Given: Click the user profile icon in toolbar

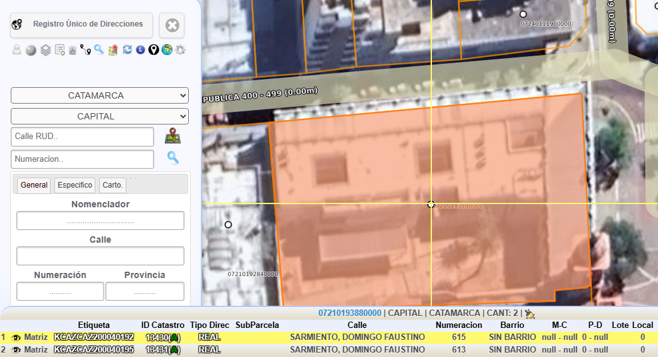Looking at the screenshot, I should click(17, 50).
